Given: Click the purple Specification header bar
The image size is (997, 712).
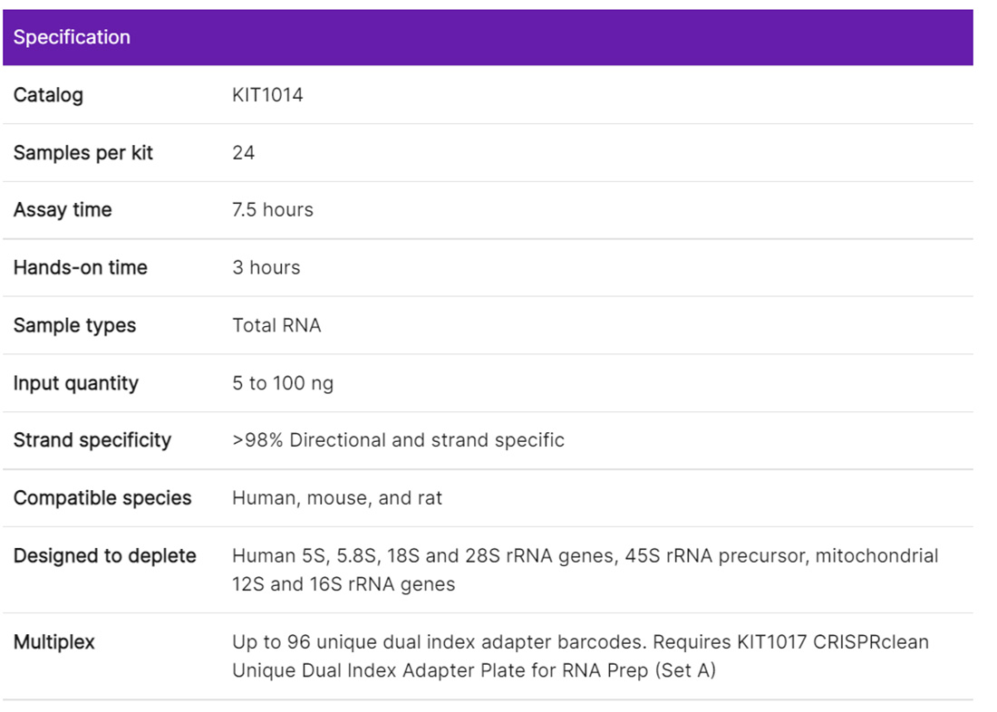Looking at the screenshot, I should tap(488, 37).
